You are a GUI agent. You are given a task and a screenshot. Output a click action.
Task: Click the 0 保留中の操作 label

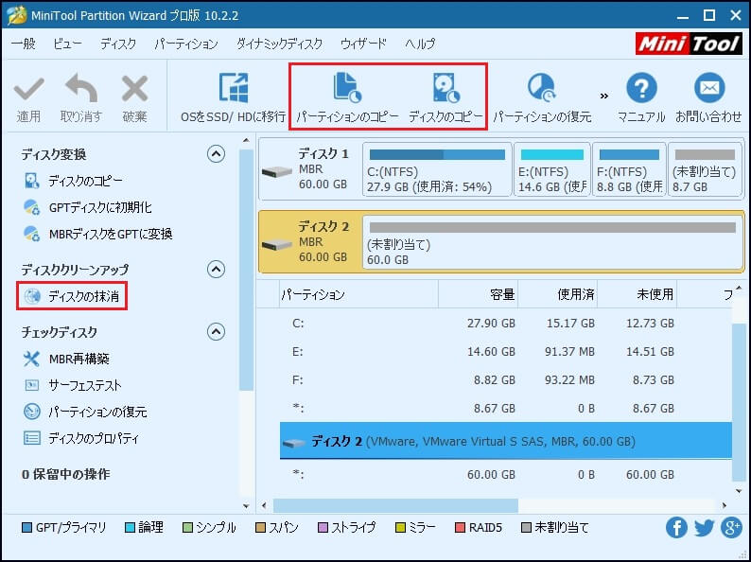[x=65, y=474]
